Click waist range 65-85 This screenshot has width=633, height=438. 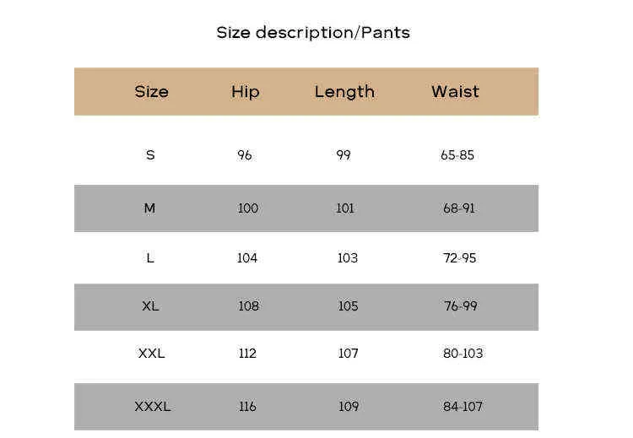pos(457,155)
